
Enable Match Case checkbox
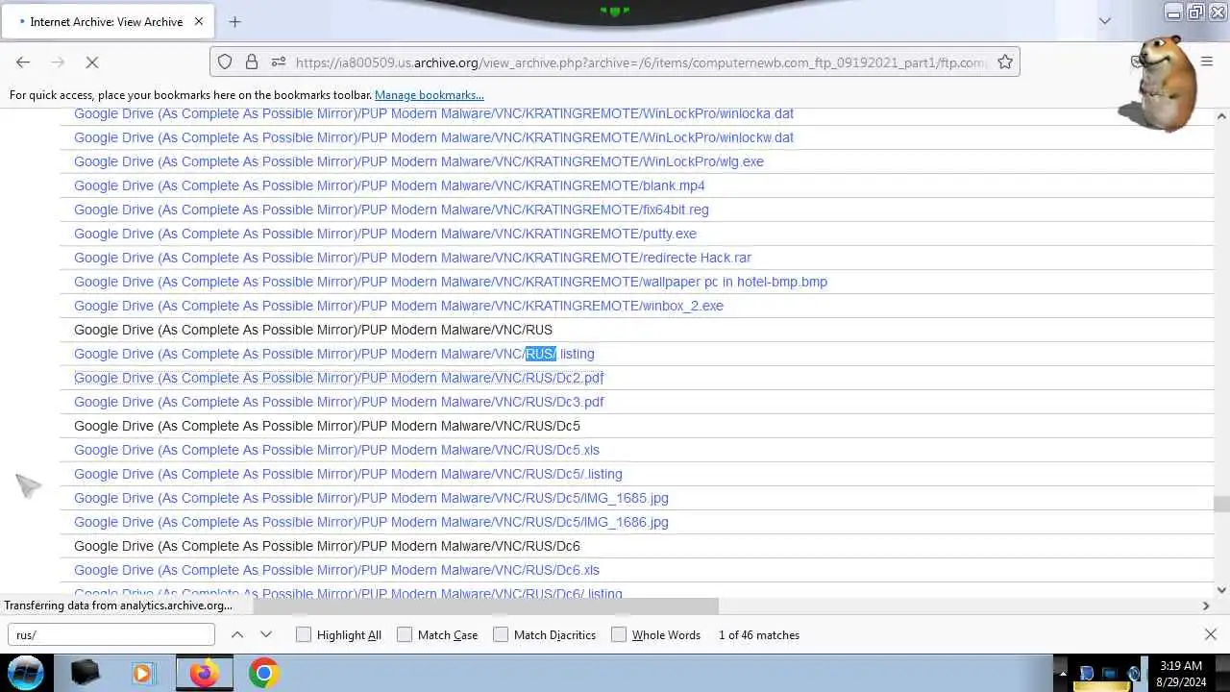(405, 634)
